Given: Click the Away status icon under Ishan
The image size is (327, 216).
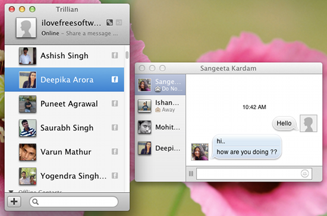Looking at the screenshot, I should (158, 110).
